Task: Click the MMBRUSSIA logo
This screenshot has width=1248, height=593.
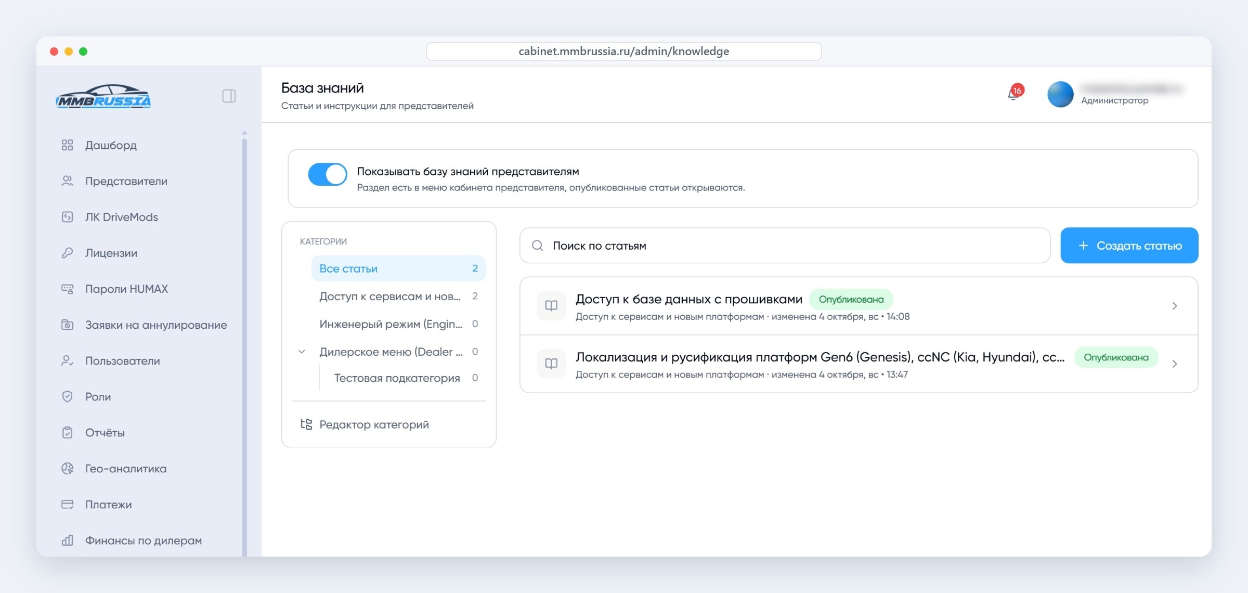Action: point(103,96)
